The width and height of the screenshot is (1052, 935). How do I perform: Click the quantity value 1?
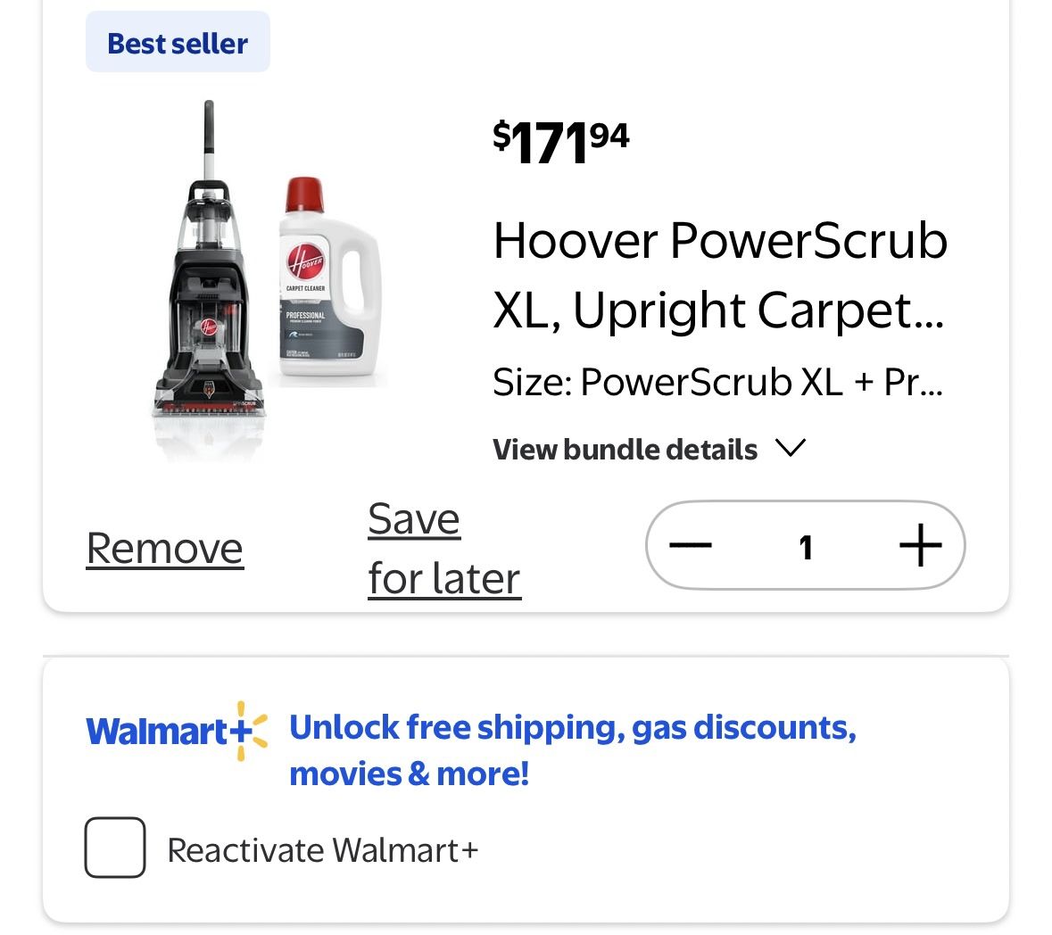806,546
